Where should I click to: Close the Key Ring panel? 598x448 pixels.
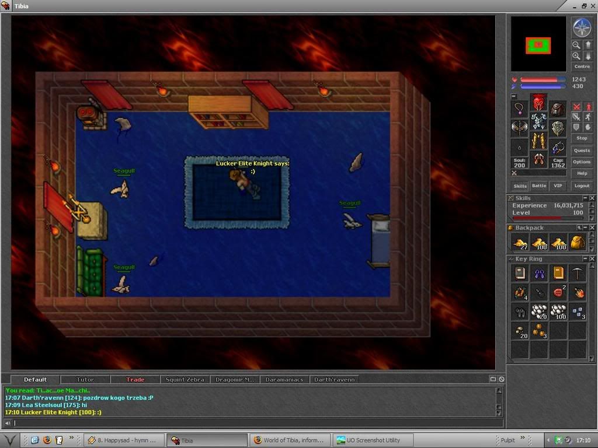tap(592, 258)
